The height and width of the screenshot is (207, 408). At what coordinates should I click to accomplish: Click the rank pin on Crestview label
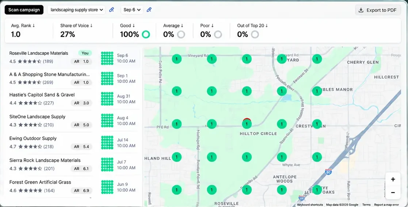317,124
